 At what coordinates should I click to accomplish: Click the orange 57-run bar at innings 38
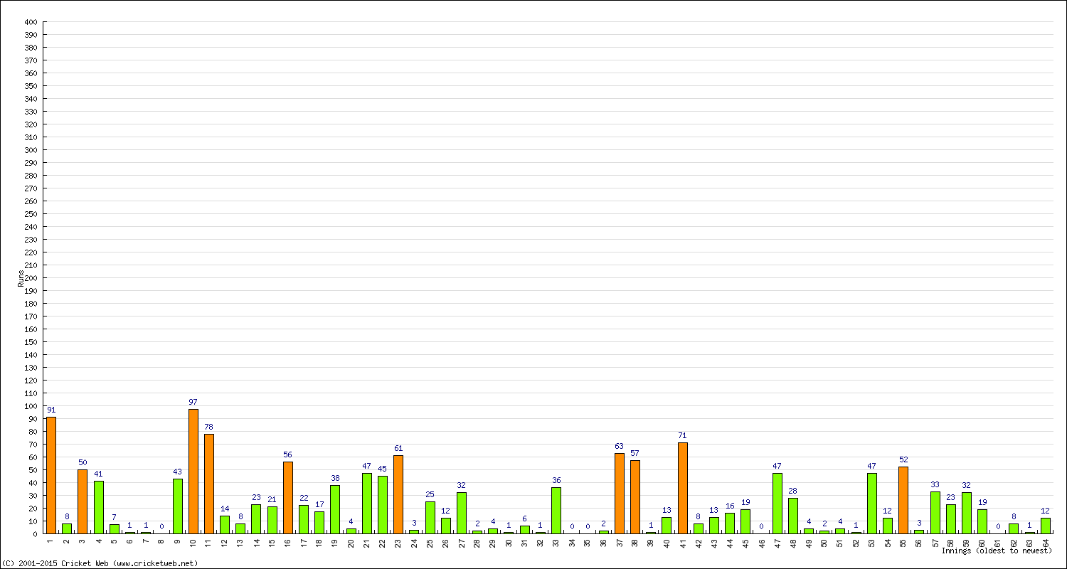[635, 497]
